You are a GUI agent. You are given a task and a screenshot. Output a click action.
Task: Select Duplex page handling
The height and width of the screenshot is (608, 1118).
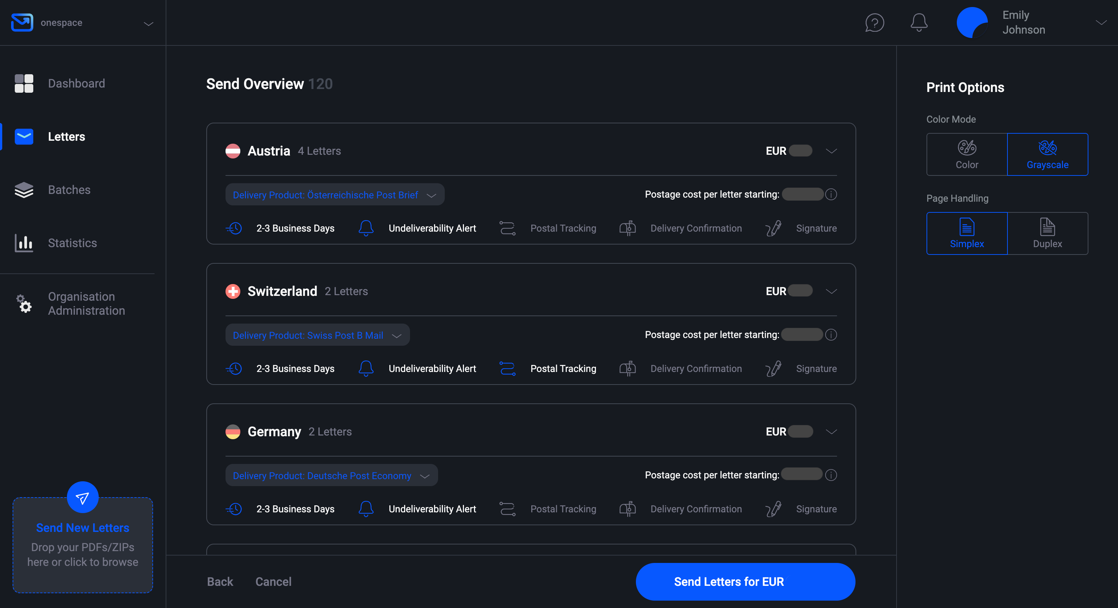1047,233
